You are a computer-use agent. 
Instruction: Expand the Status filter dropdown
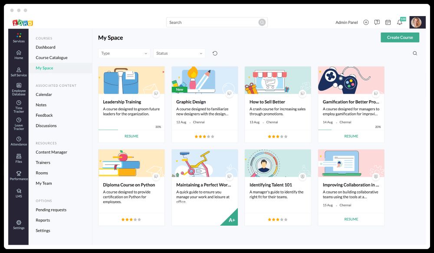click(x=179, y=53)
